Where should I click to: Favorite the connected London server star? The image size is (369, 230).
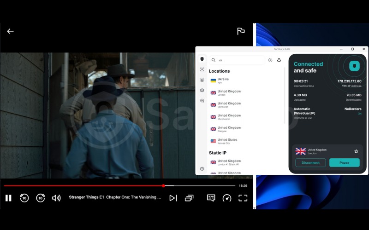(x=356, y=151)
